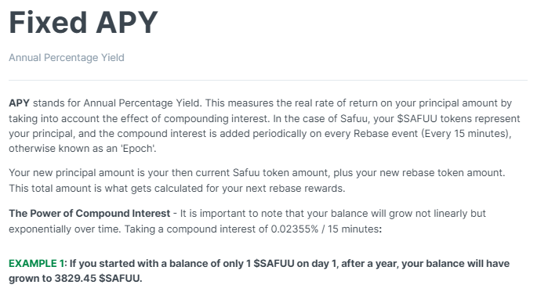Click the horizontal divider under the subtitle
The image size is (548, 292).
coord(268,80)
